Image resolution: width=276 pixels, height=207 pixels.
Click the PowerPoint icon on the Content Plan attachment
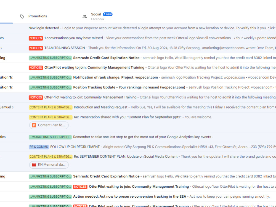click(34, 125)
